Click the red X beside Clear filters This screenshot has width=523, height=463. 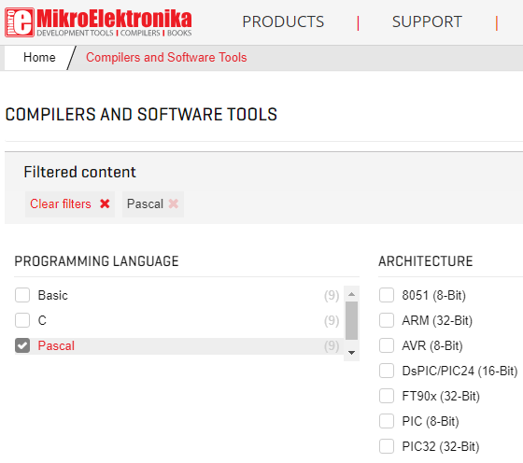pos(105,203)
